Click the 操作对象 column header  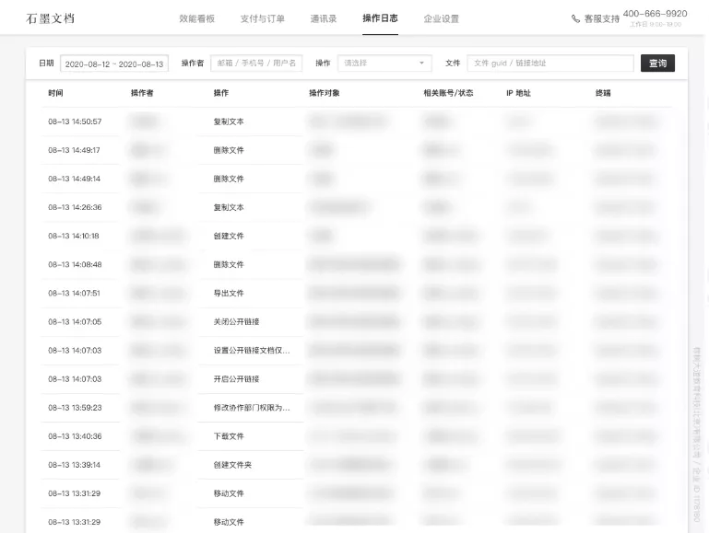[x=325, y=93]
